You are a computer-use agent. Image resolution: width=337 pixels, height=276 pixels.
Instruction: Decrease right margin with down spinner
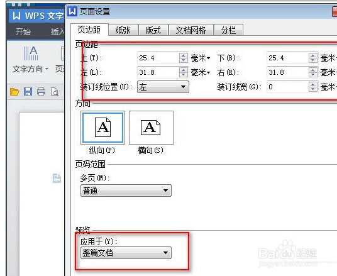click(313, 75)
